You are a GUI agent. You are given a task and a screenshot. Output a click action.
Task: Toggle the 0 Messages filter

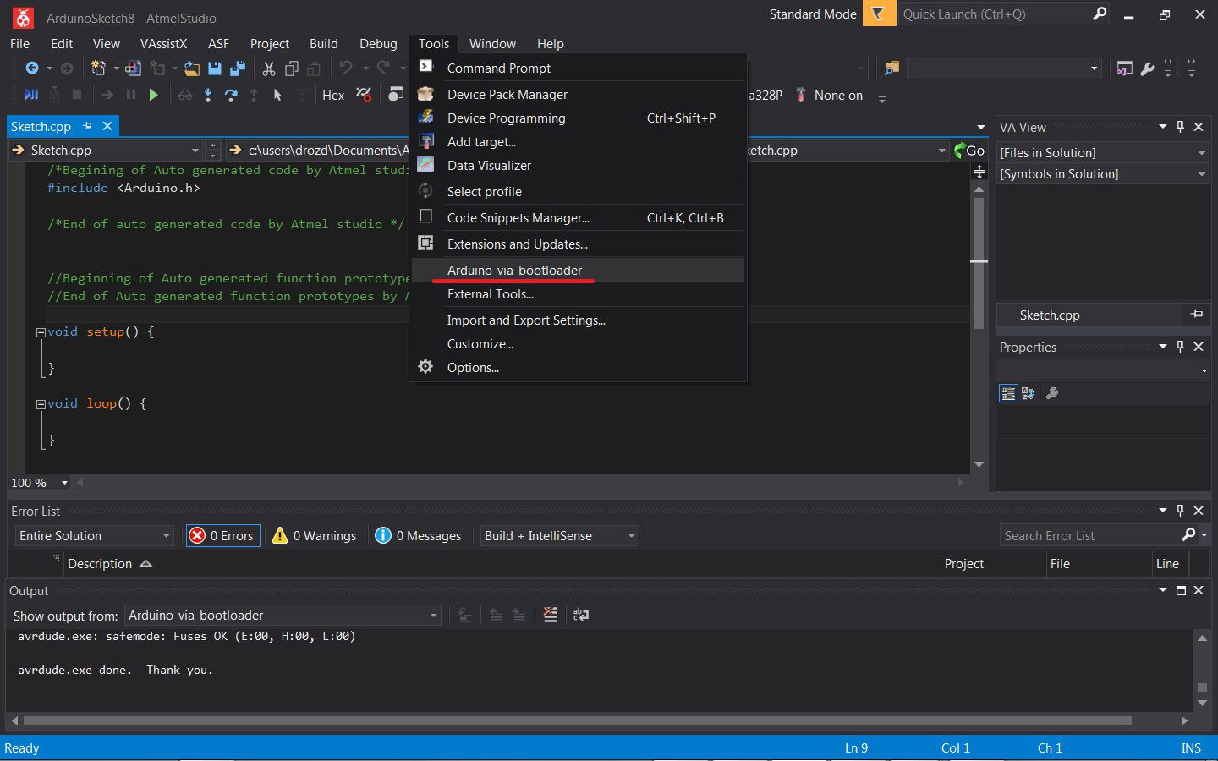[419, 535]
